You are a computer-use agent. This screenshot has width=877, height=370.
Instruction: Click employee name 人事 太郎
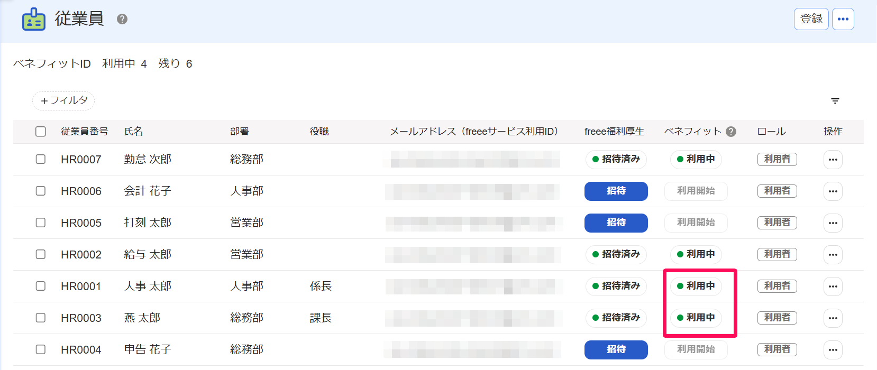tap(148, 286)
